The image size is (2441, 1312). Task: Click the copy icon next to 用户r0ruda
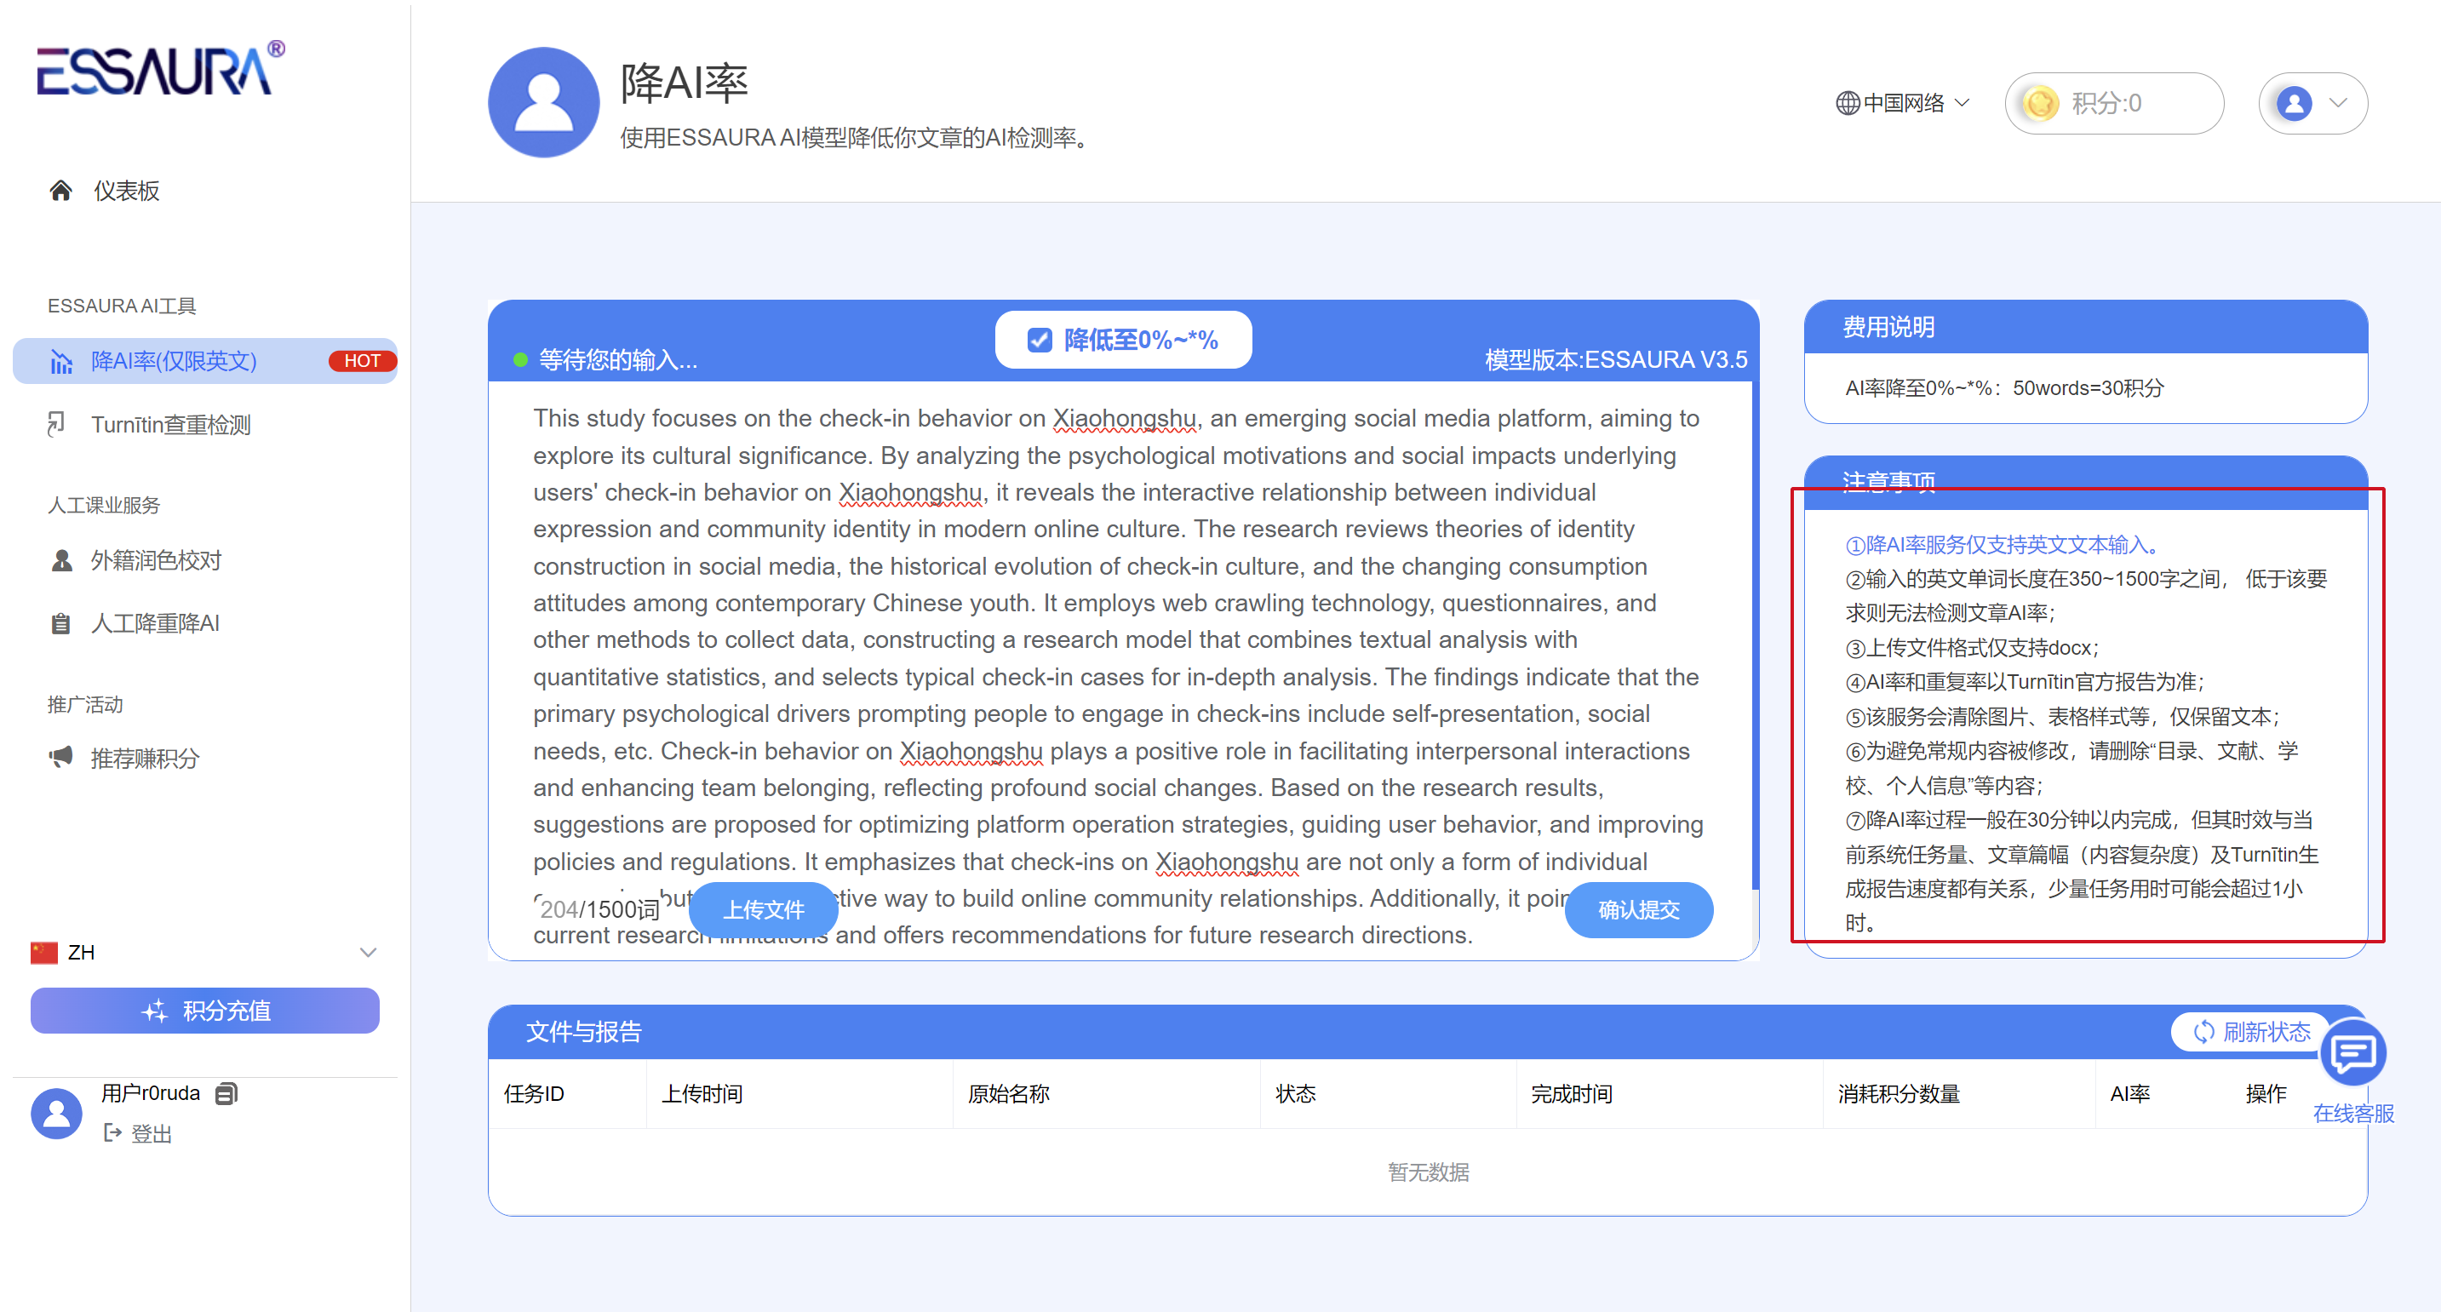[226, 1093]
